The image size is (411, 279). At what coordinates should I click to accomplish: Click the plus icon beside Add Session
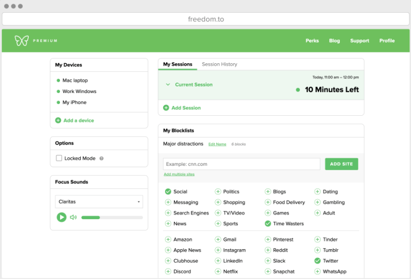tap(166, 108)
